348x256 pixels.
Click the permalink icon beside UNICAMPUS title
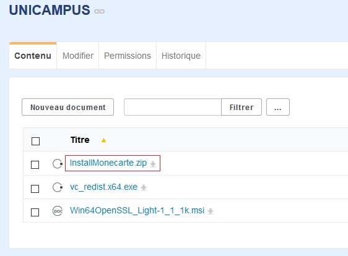[99, 11]
